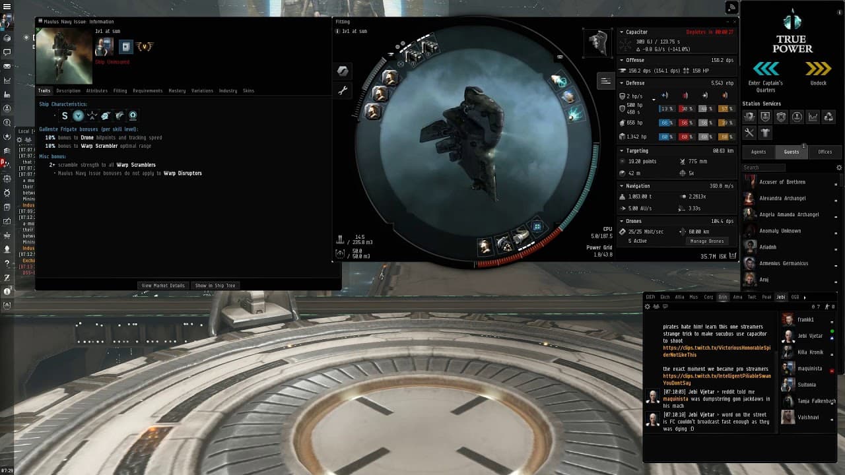Select chat member Suitonia

click(809, 385)
